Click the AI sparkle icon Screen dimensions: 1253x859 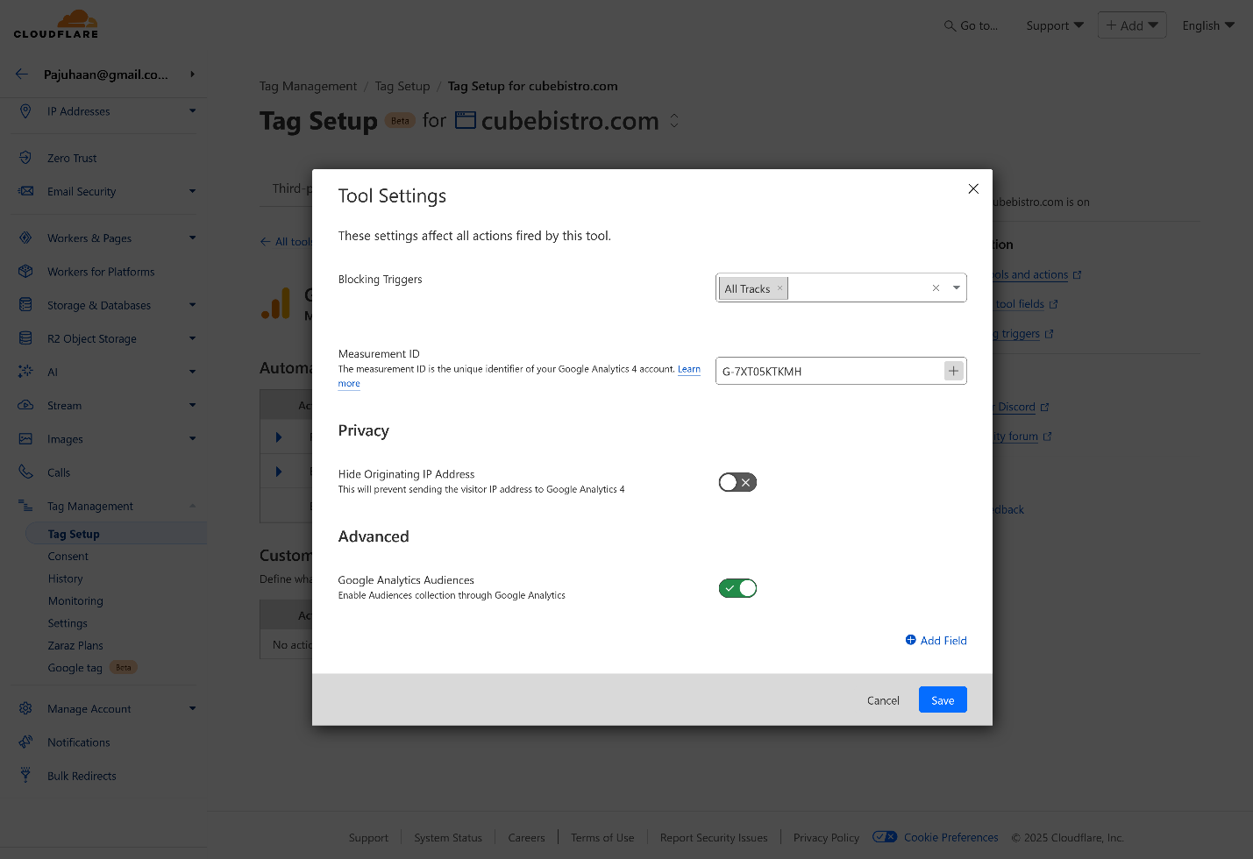[x=25, y=372]
